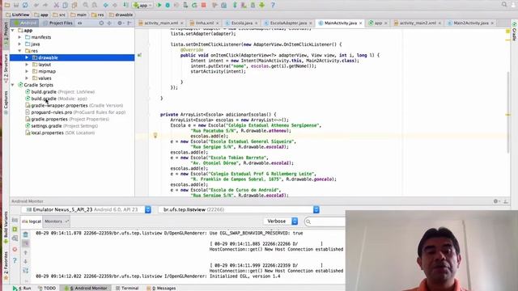Click the red Stop button in the toolbar
Viewport: 518px width, 291px height.
204,5
